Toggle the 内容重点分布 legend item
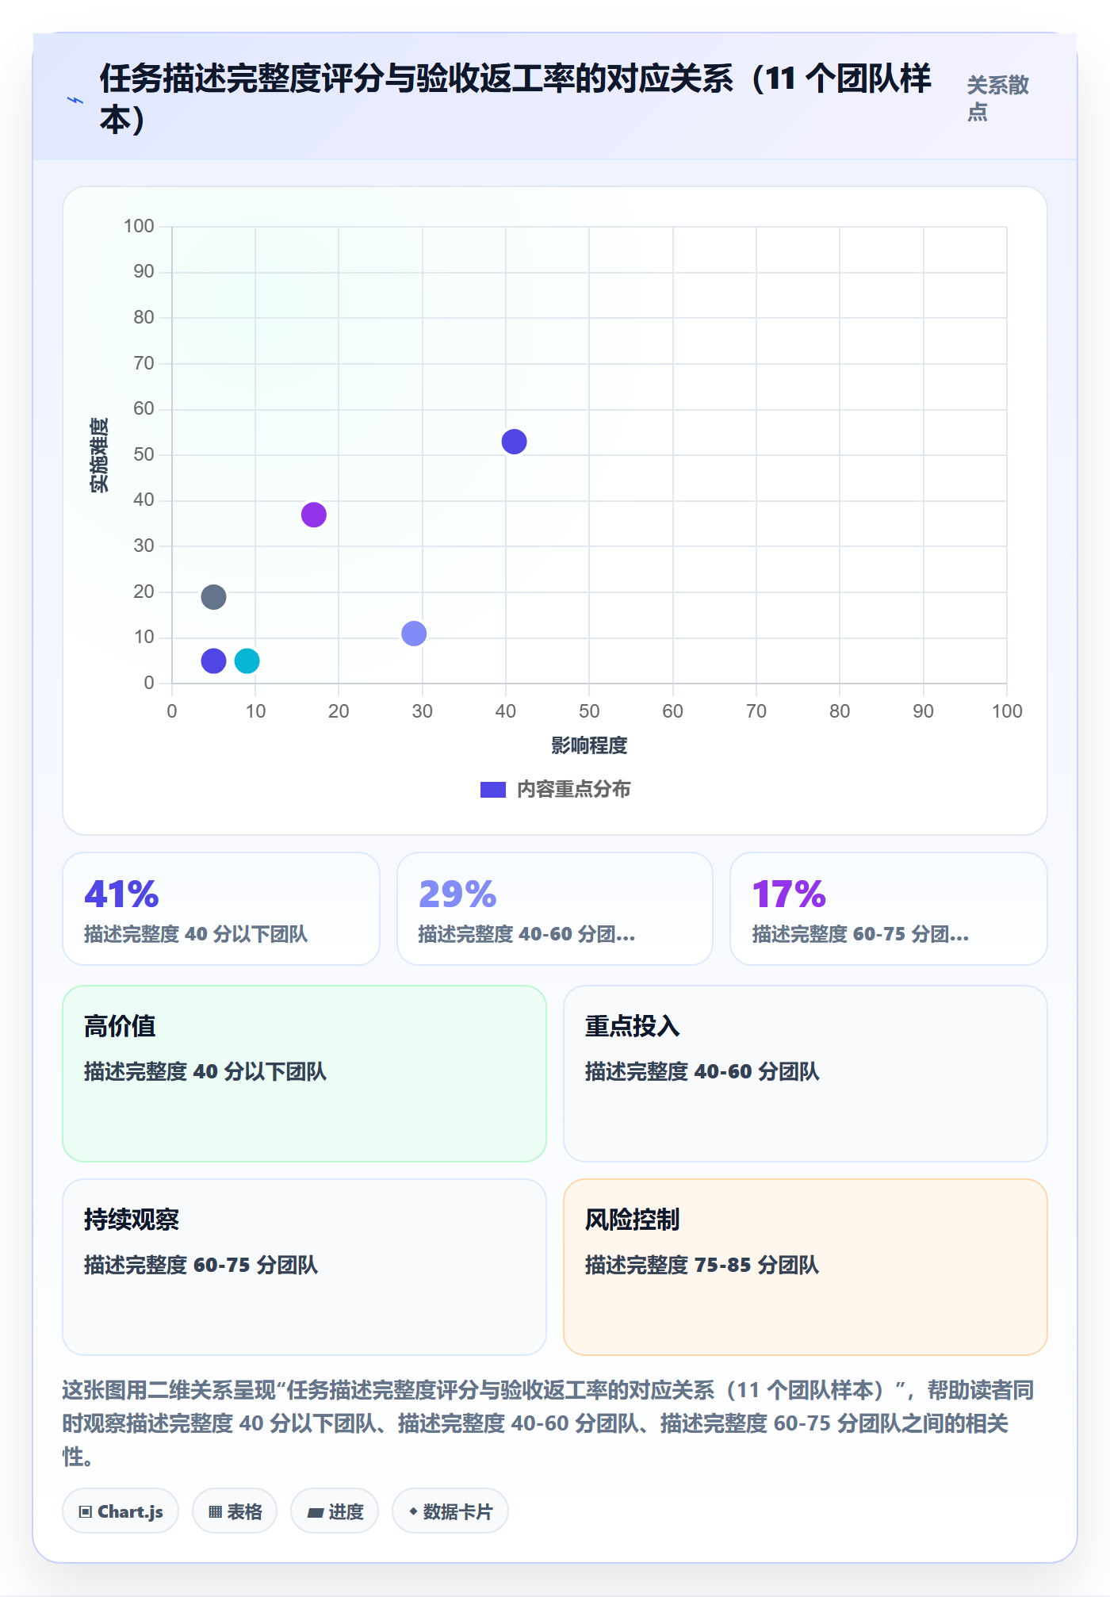The image size is (1110, 1597). click(x=555, y=790)
